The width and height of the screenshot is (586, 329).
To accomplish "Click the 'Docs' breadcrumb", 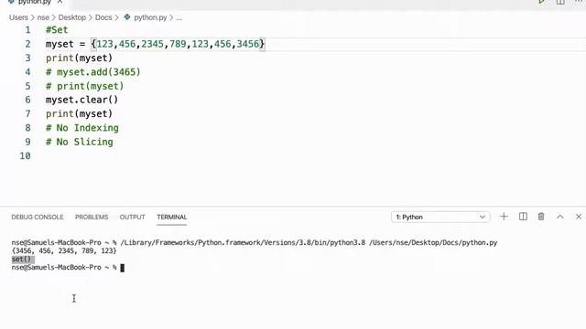I will click(103, 17).
